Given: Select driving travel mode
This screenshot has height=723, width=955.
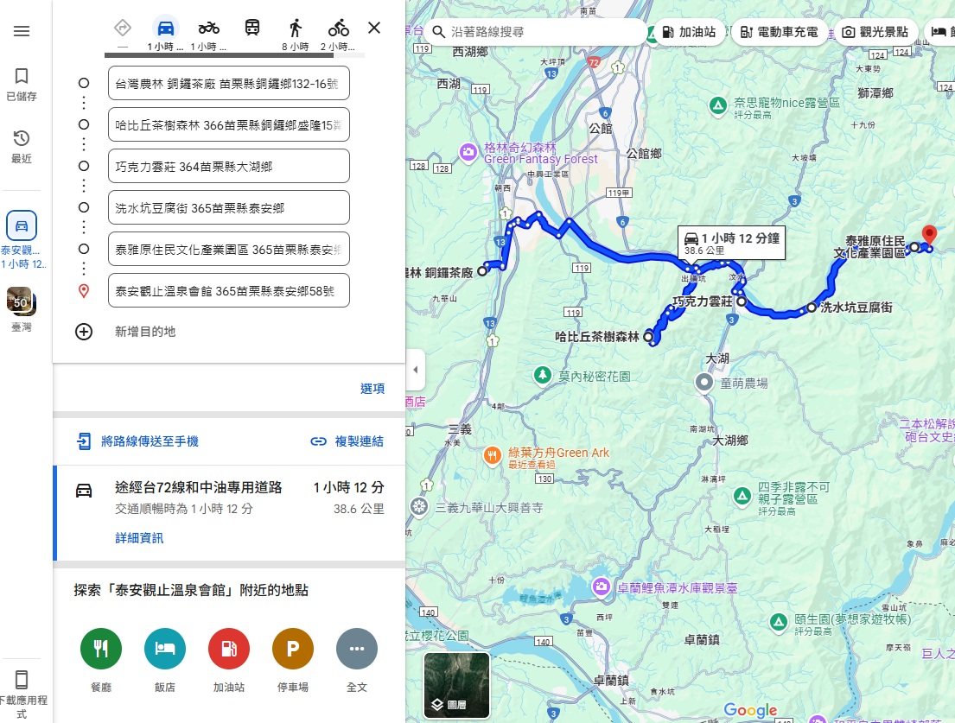Looking at the screenshot, I should point(166,28).
